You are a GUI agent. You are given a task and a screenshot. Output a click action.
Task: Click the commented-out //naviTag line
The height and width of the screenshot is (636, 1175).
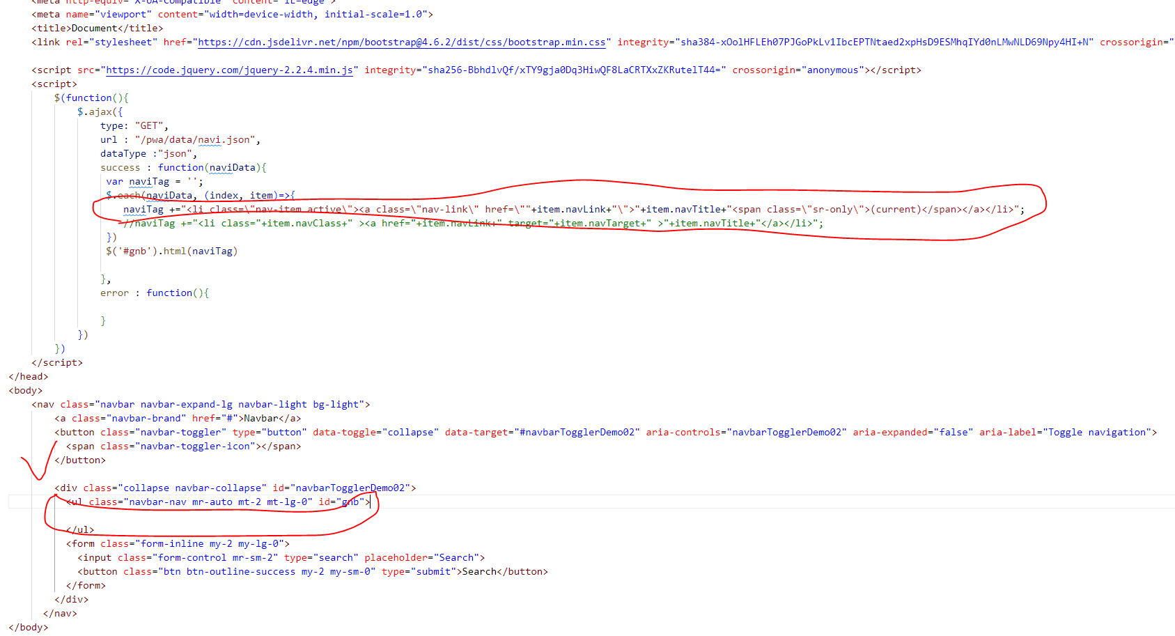point(474,224)
